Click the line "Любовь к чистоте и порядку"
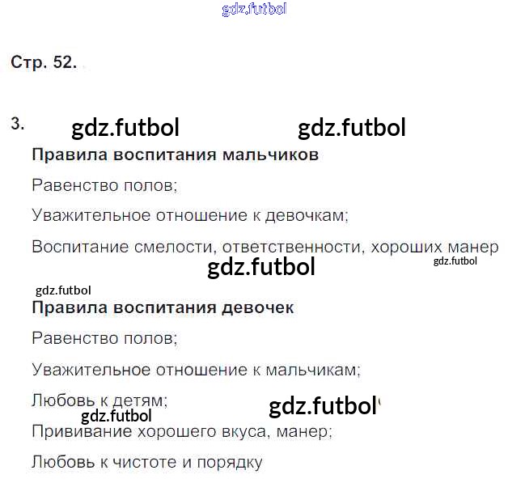Screen dimensions: 508x483 tap(147, 463)
